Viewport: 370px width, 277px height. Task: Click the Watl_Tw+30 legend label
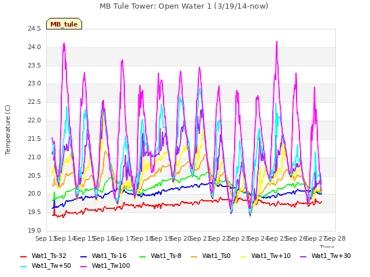coord(331,256)
